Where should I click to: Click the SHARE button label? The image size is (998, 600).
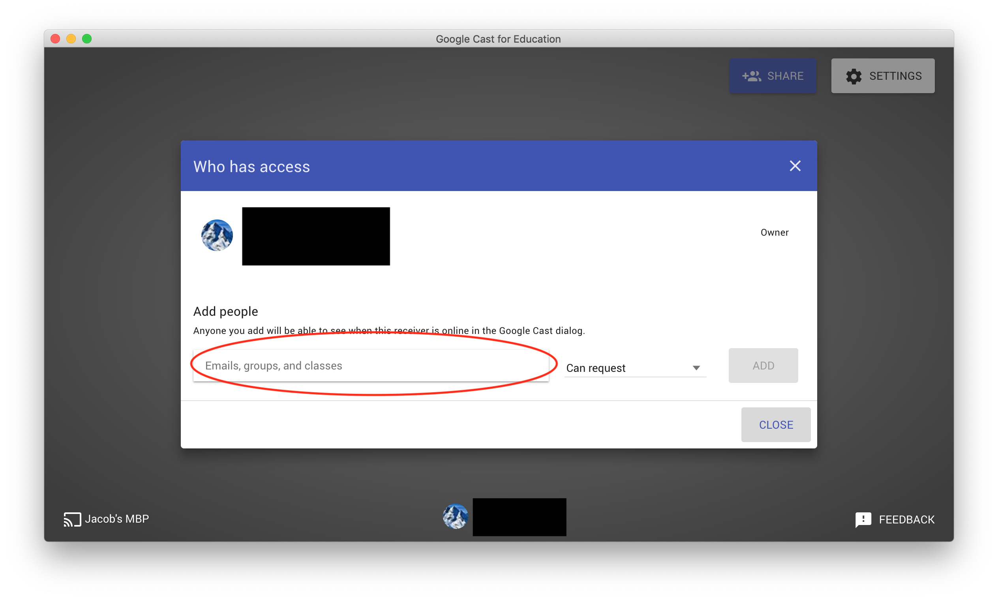tap(785, 76)
